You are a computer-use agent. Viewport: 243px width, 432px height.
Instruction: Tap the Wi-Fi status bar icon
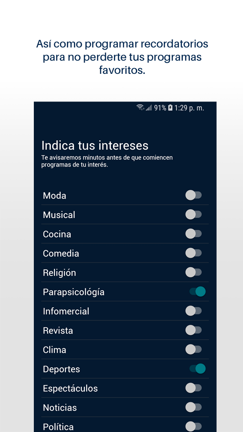[140, 107]
